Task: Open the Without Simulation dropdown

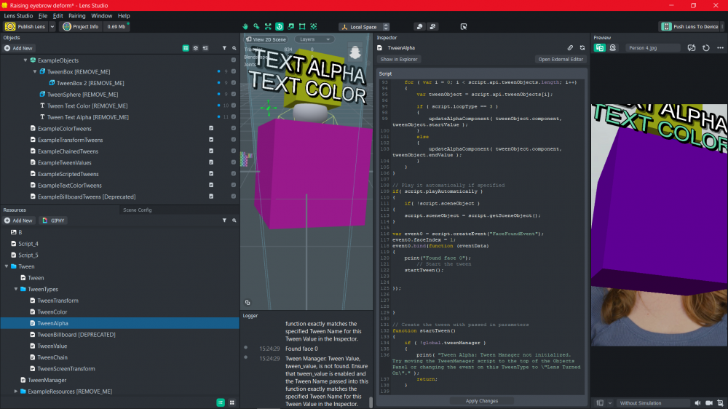Action: click(x=653, y=403)
